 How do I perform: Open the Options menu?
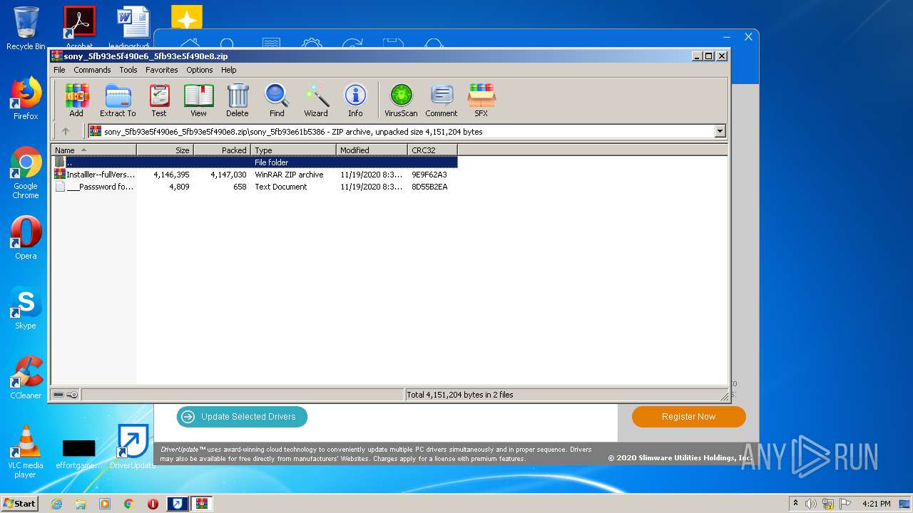tap(200, 70)
